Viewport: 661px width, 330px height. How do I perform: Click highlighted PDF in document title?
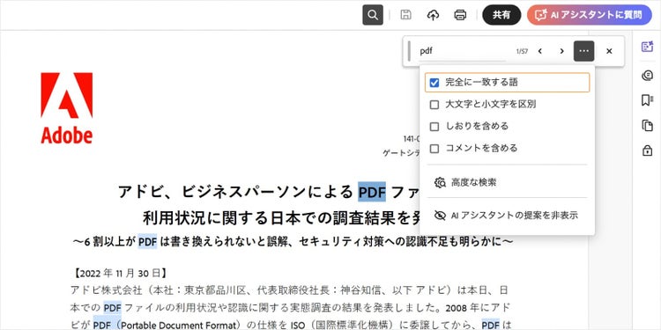(x=372, y=192)
